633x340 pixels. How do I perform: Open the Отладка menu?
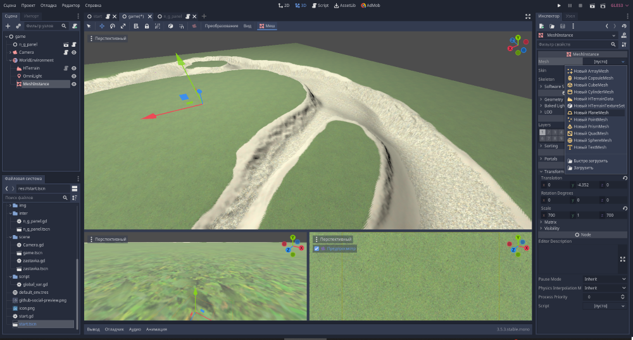[48, 5]
